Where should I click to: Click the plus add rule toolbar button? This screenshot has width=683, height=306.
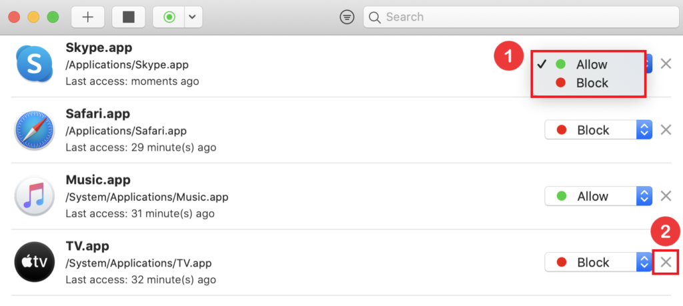point(87,17)
